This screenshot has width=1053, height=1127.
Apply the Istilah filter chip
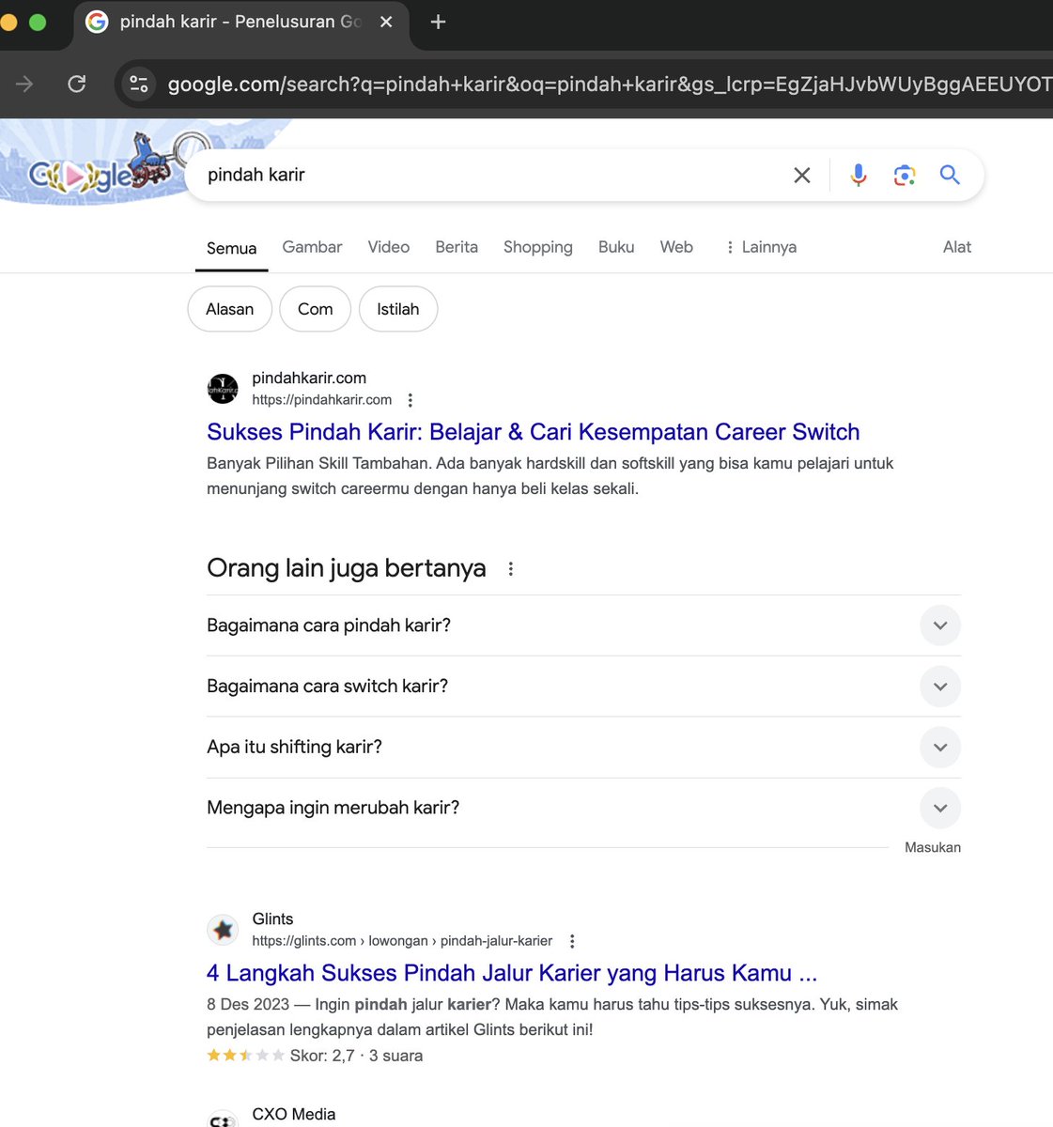point(398,309)
